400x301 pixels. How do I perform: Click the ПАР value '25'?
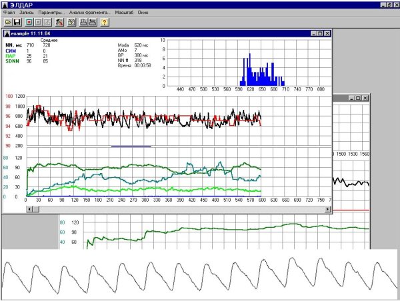coord(29,56)
